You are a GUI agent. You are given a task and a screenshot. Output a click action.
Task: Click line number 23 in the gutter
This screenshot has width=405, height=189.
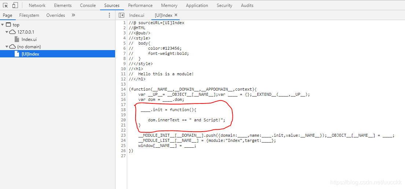click(123, 135)
